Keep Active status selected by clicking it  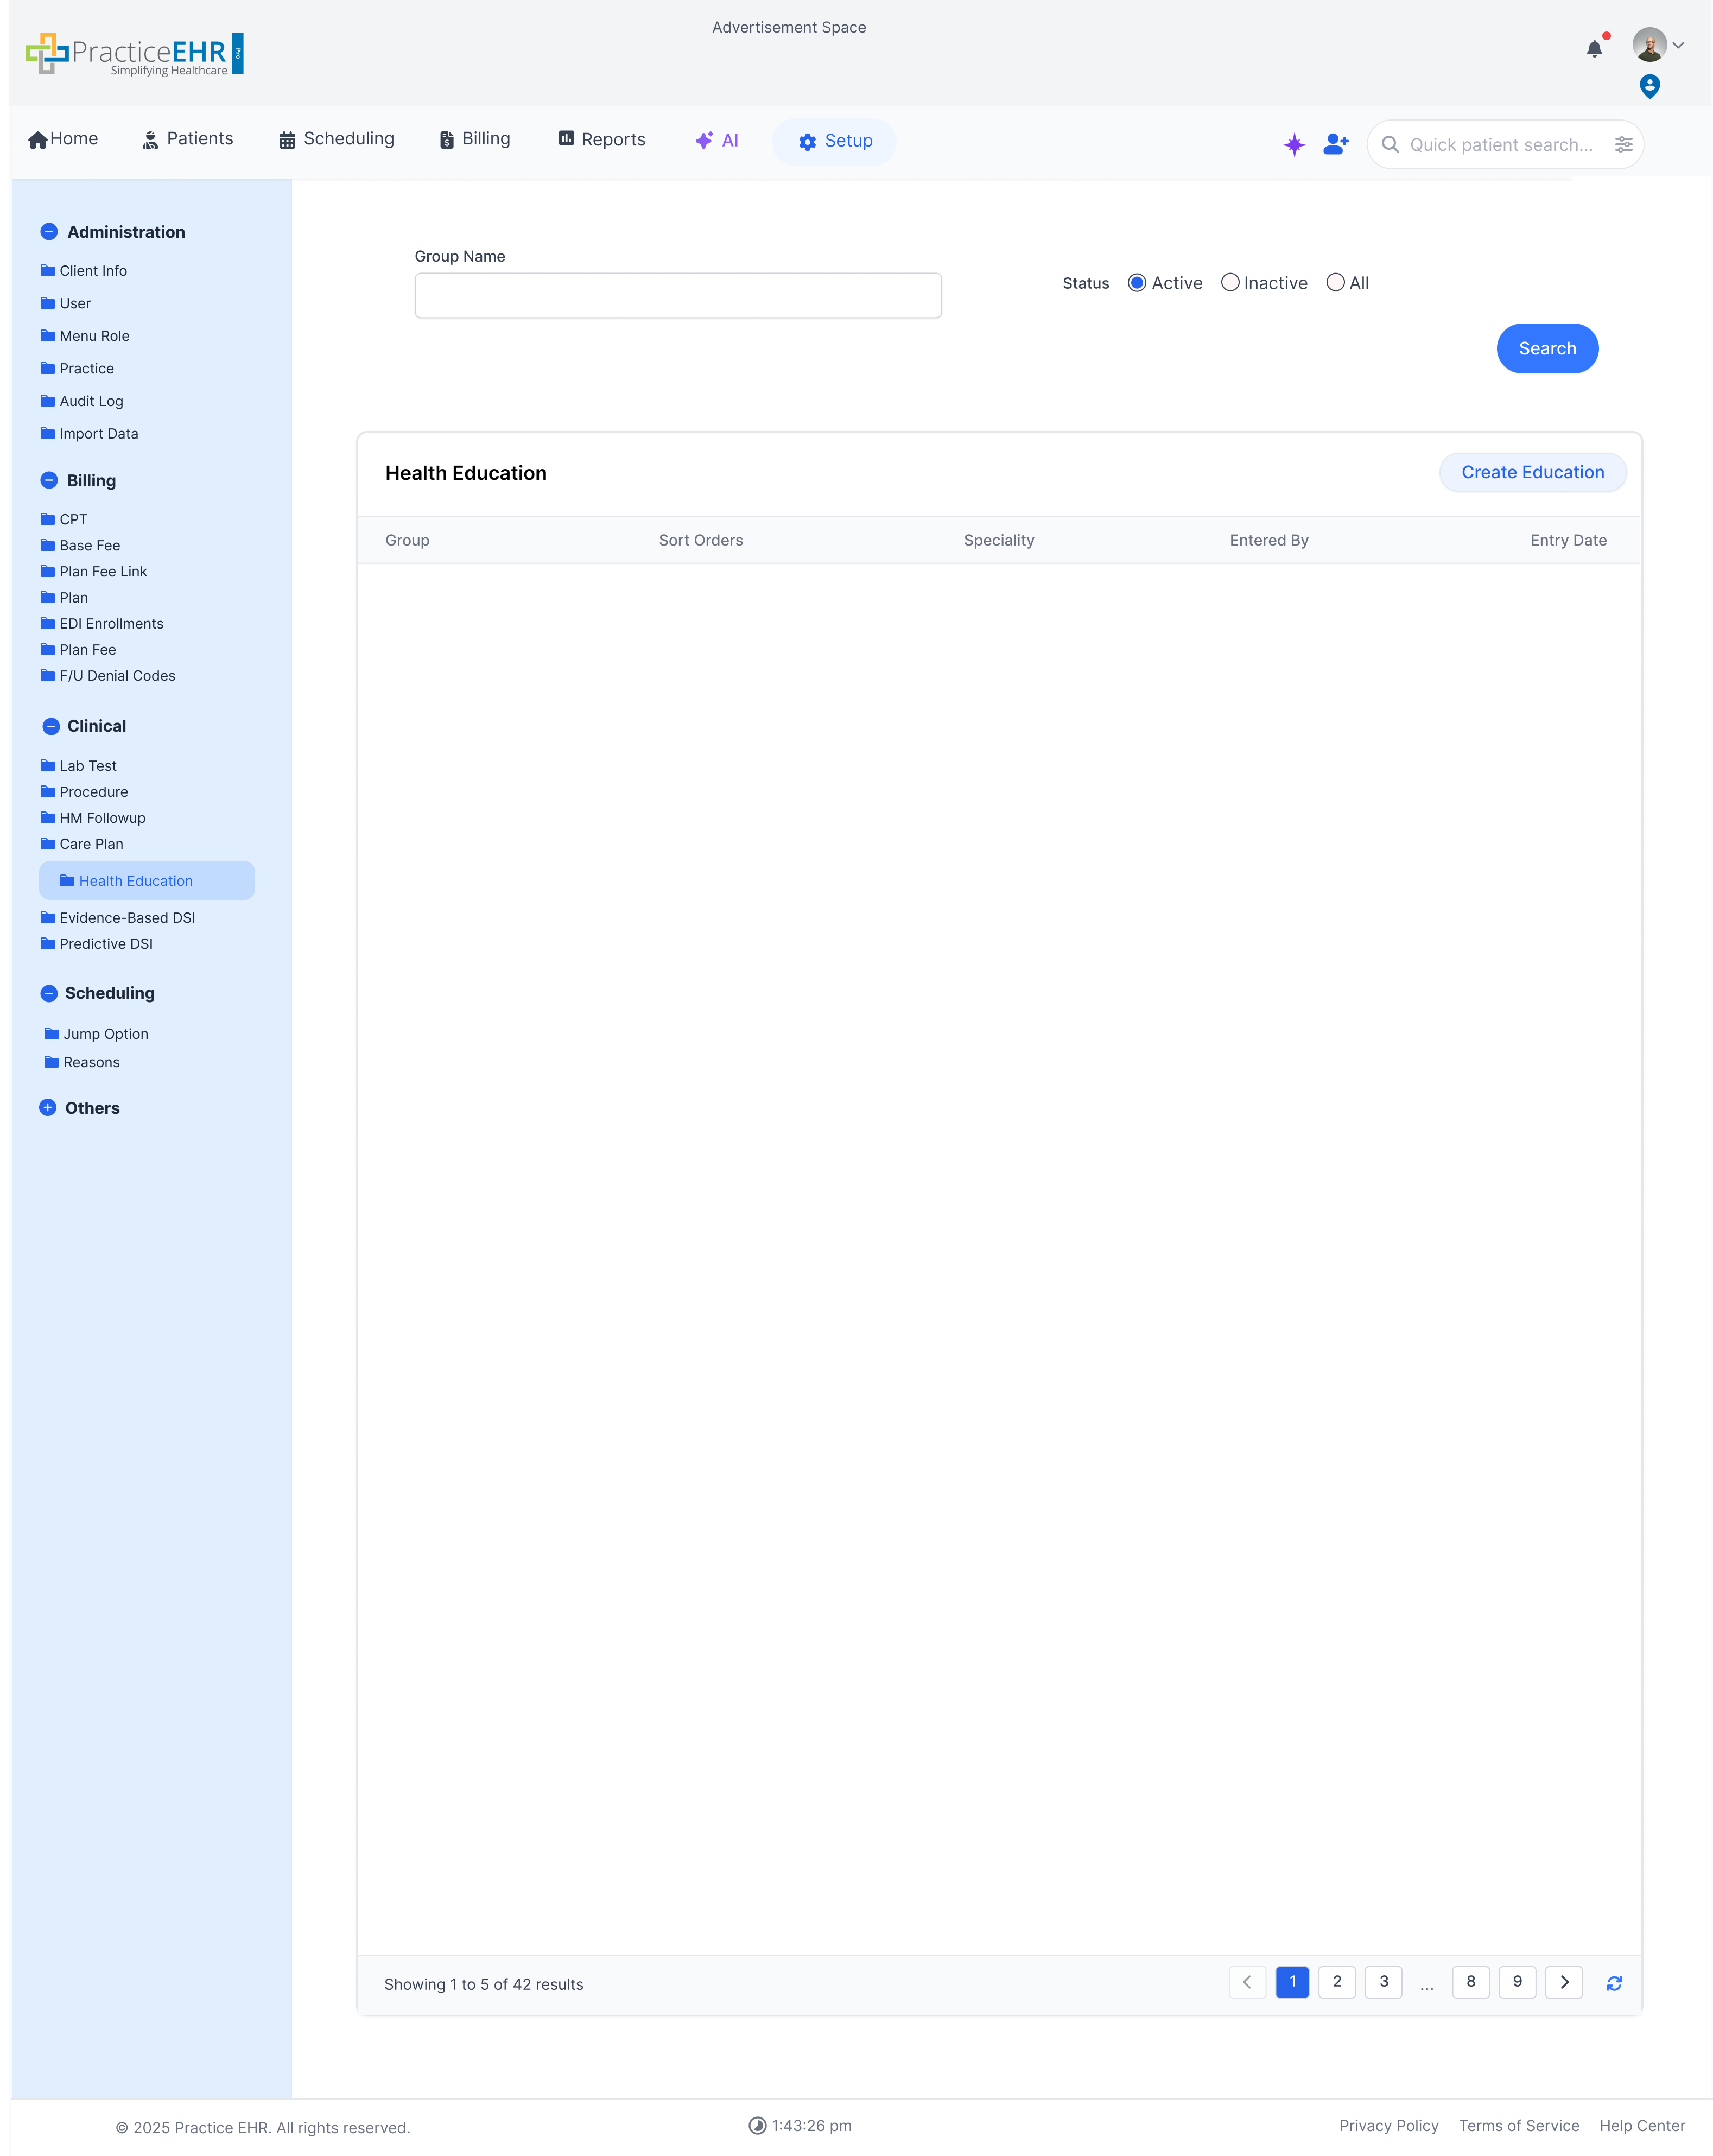pyautogui.click(x=1136, y=282)
